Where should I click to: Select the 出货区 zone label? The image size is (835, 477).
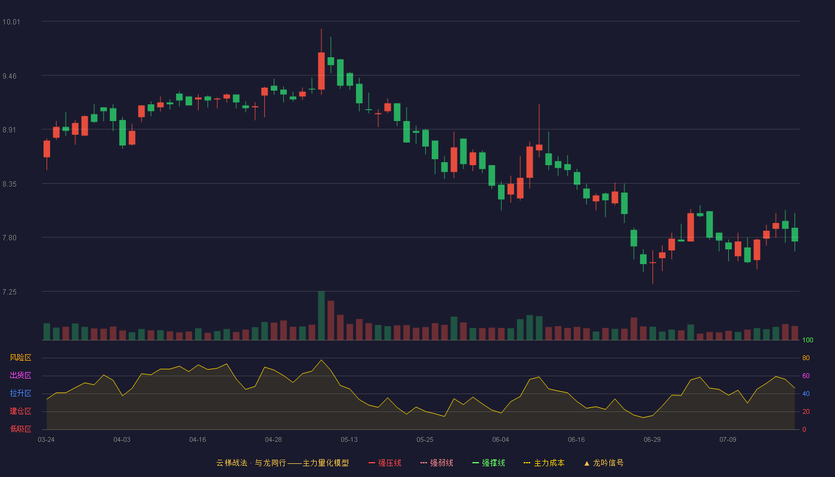coord(21,376)
